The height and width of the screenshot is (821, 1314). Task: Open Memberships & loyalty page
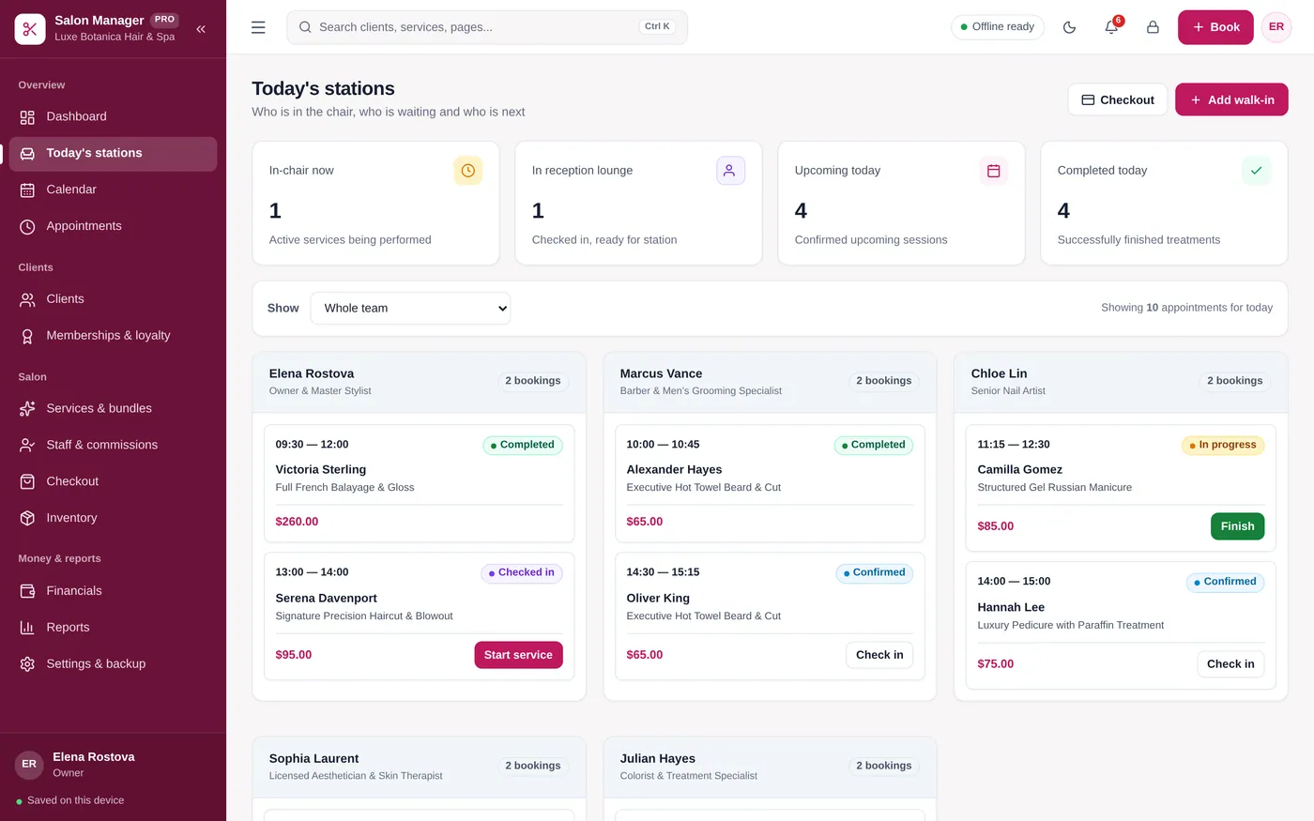click(113, 336)
